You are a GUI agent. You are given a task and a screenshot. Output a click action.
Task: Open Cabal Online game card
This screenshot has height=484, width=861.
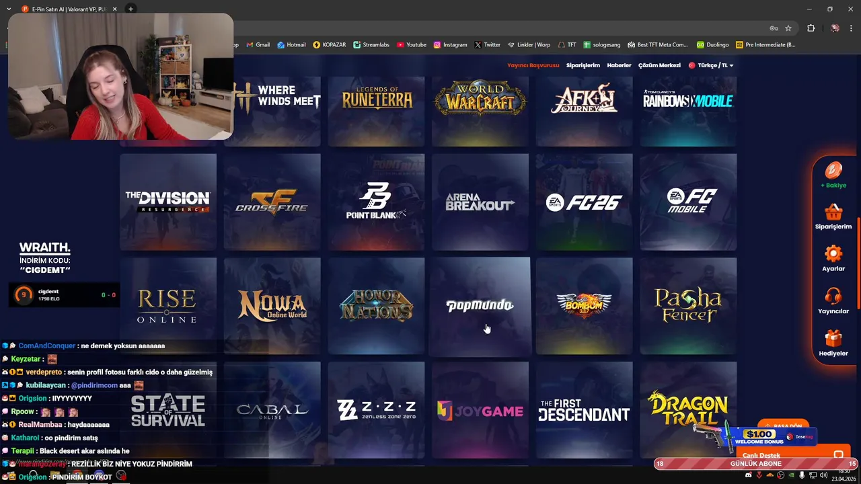click(x=272, y=410)
